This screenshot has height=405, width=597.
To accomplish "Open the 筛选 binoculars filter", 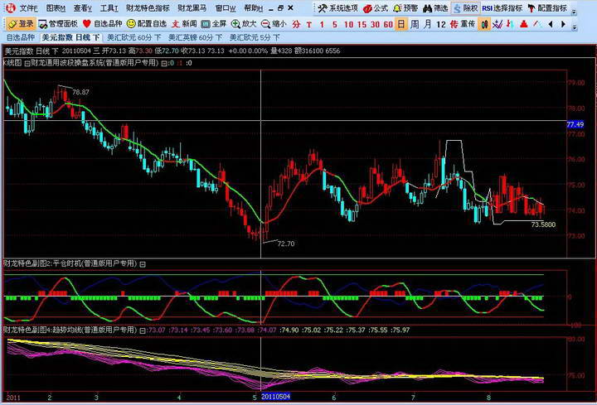I will [x=435, y=8].
